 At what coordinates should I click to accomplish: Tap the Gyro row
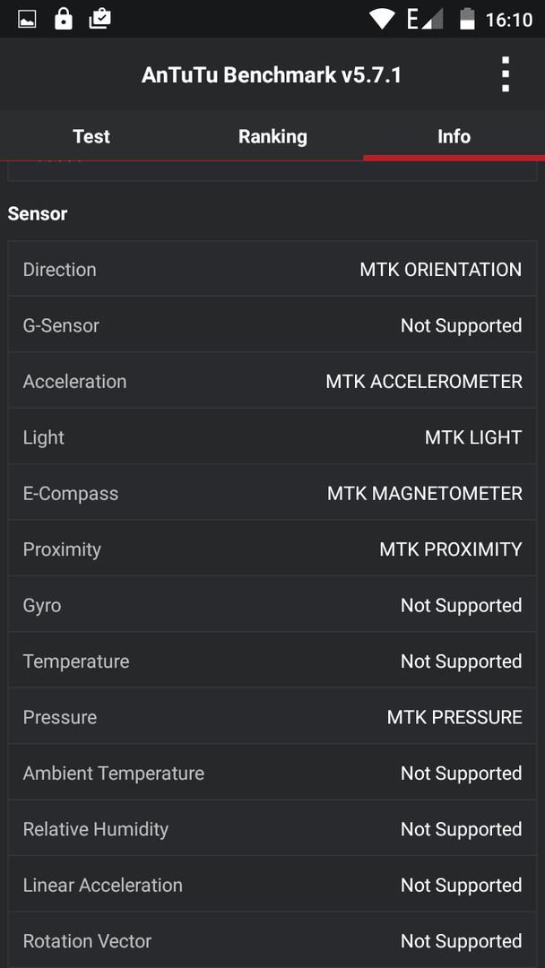272,605
